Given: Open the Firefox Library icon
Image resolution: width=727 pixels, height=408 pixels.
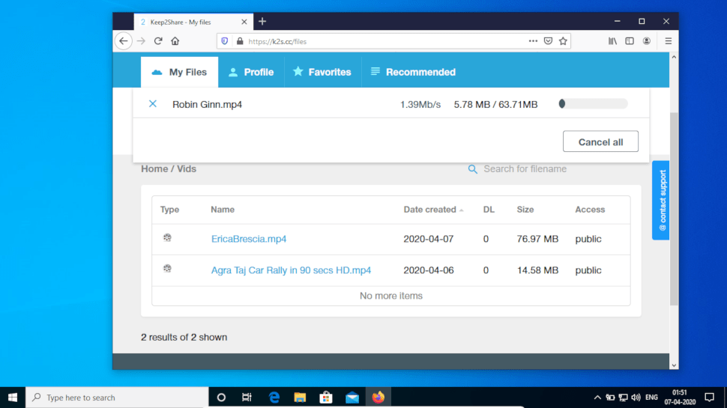Looking at the screenshot, I should point(612,41).
